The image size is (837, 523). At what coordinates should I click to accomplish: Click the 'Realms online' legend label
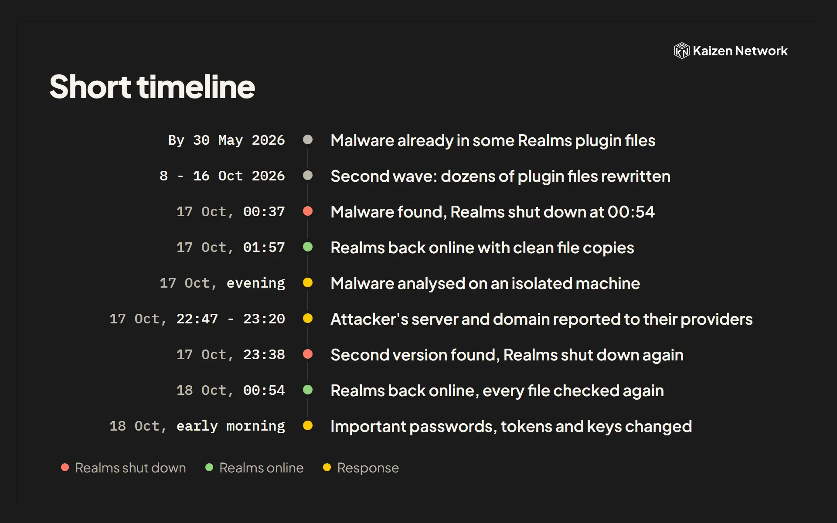click(261, 468)
